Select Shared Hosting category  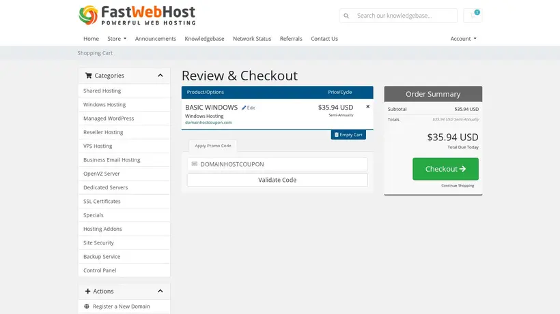(x=124, y=91)
